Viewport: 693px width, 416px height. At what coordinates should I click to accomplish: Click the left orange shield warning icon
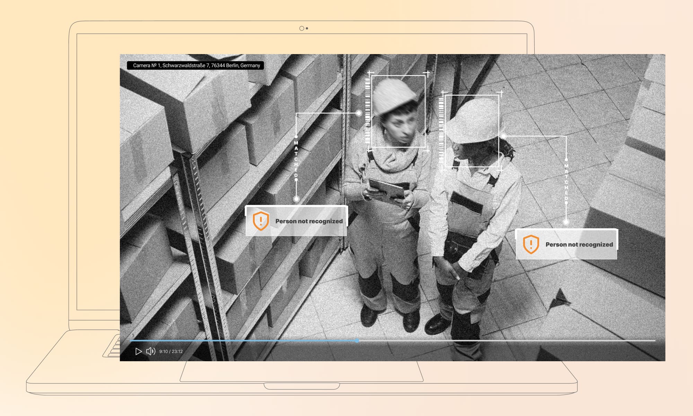click(261, 221)
